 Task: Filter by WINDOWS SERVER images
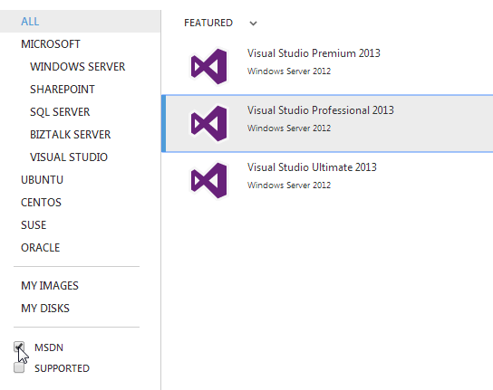(77, 67)
